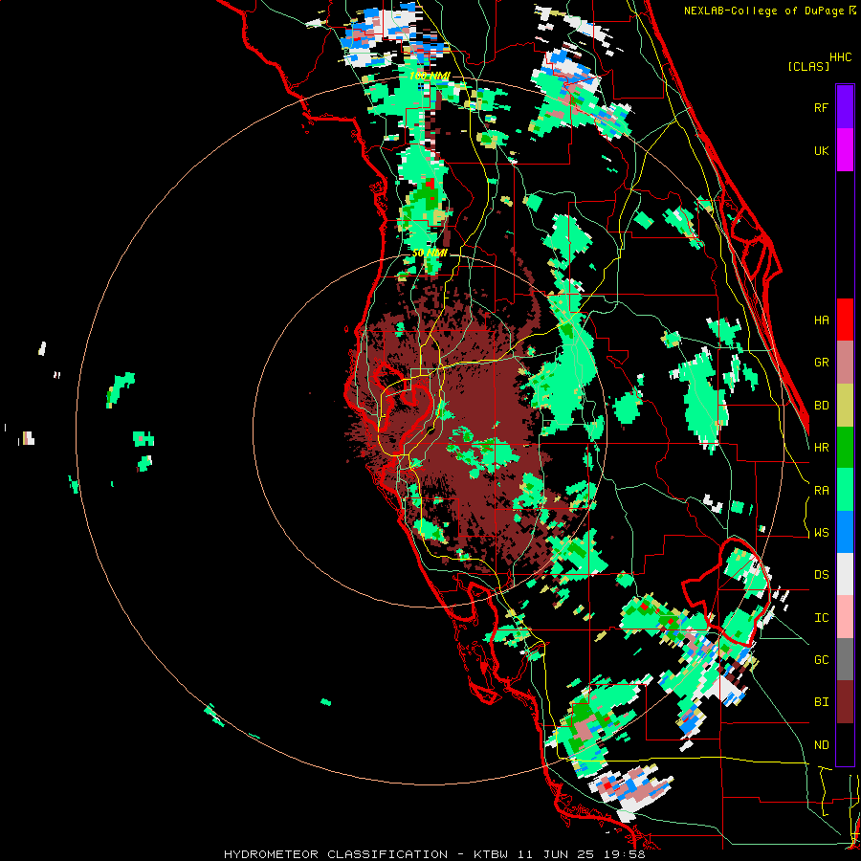Click the RF purple legend swatch

[845, 107]
